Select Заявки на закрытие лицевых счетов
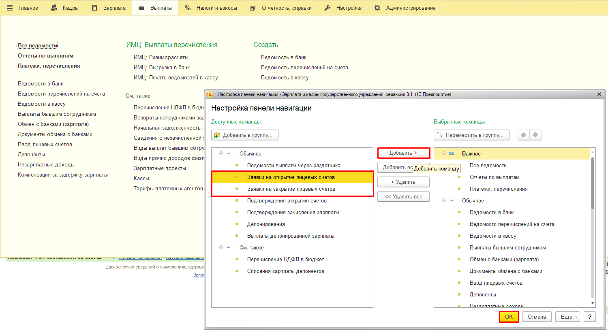The image size is (608, 330). click(291, 189)
